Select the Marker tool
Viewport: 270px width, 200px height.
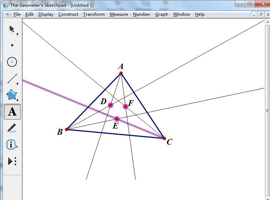click(12, 128)
